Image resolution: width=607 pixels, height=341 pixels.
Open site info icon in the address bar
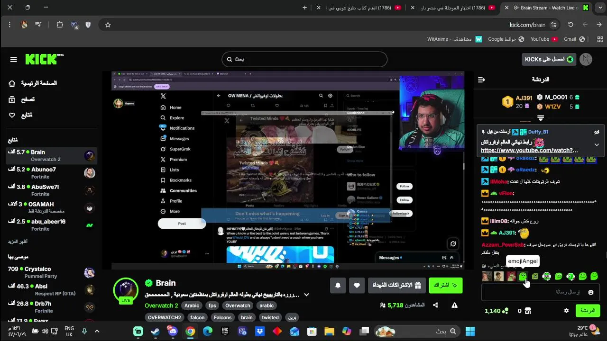pyautogui.click(x=553, y=25)
